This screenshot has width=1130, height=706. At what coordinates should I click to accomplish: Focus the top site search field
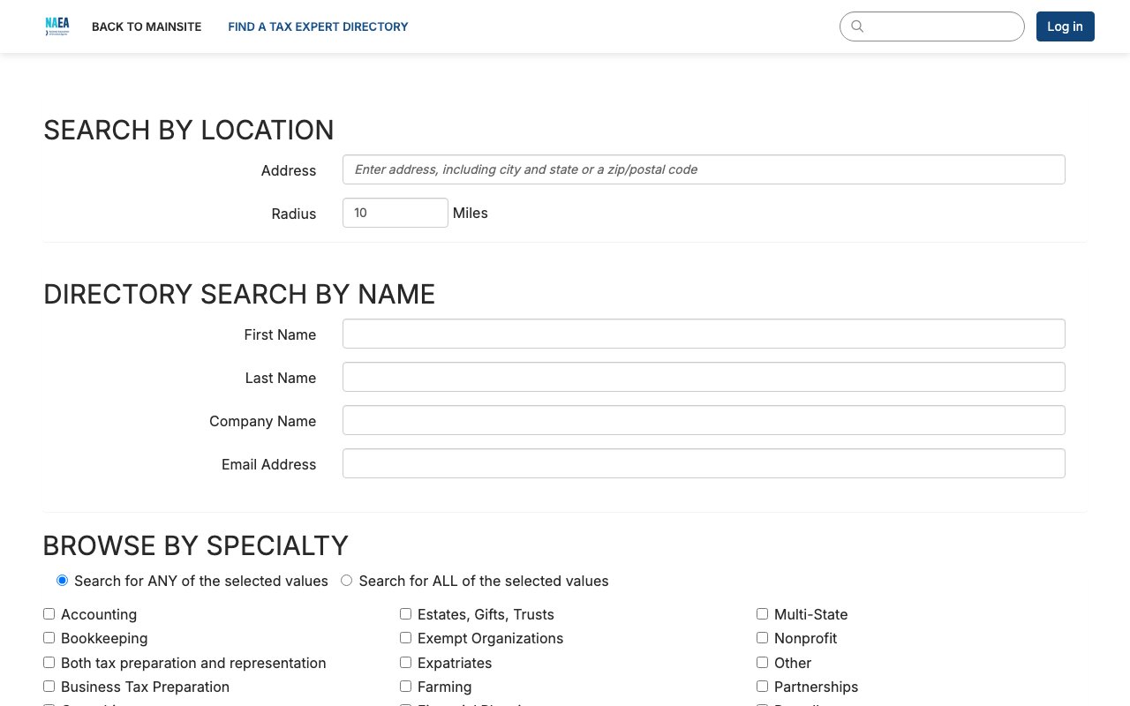coord(931,26)
